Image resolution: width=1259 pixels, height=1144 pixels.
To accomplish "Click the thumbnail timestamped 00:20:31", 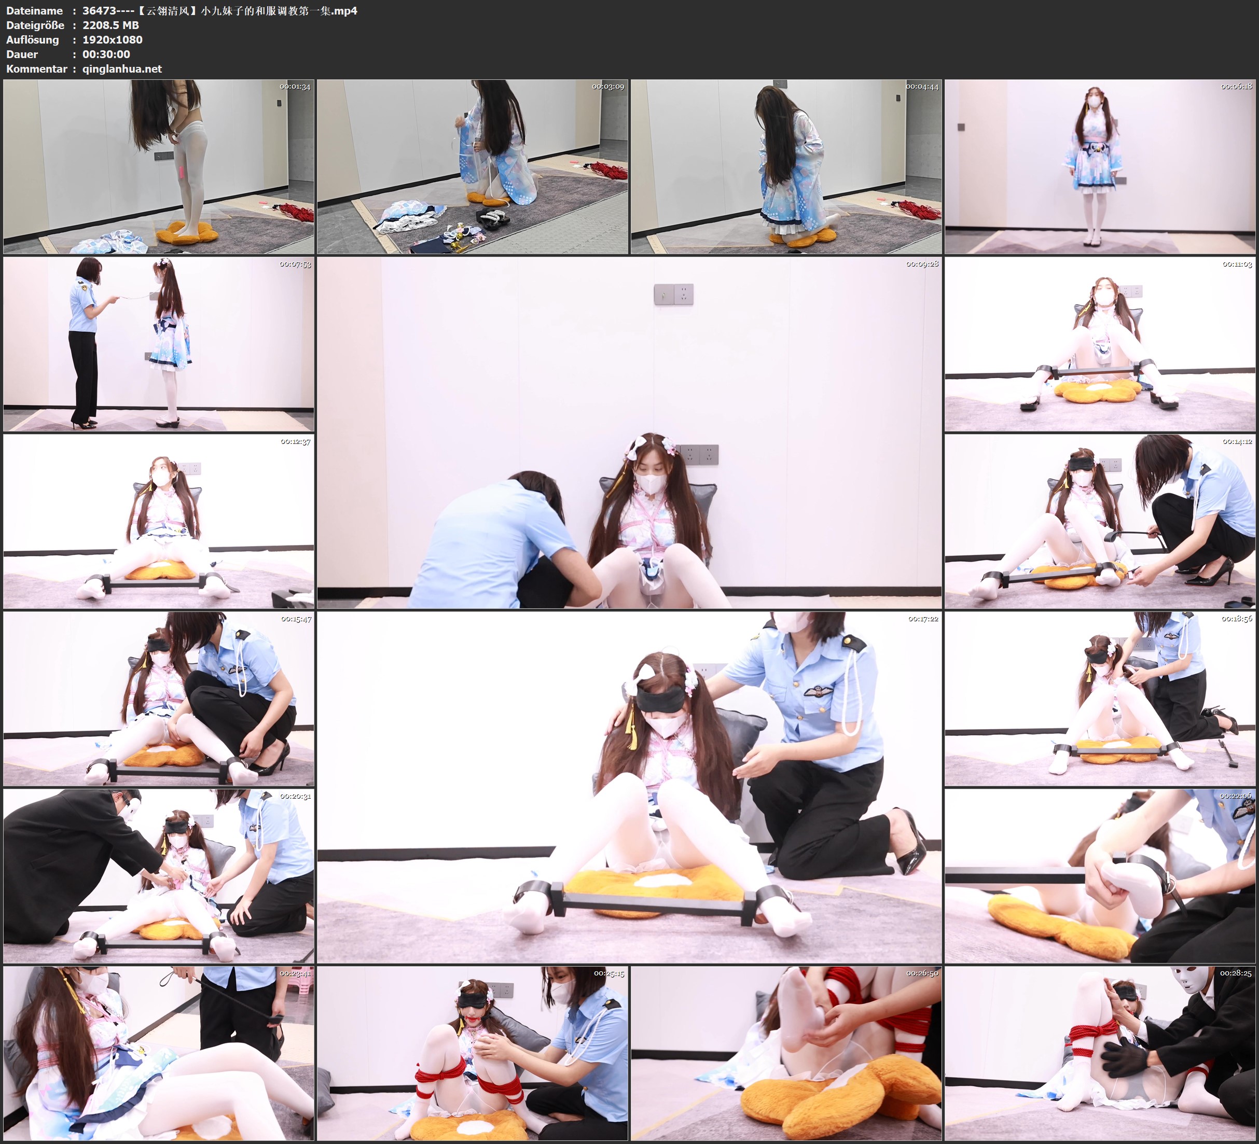I will tap(159, 876).
